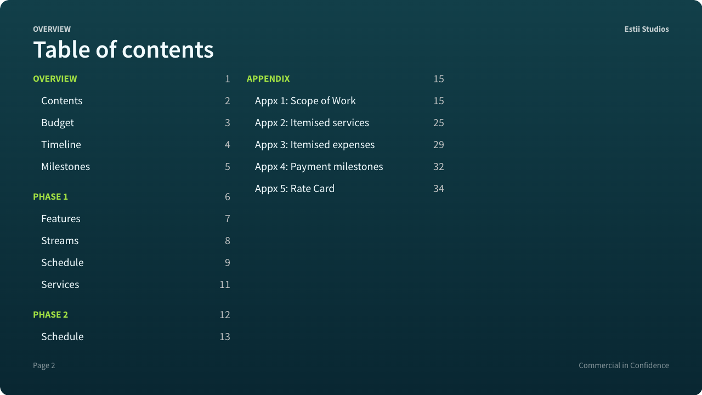Open the PHASE 1 heading
Screen dimensions: 702x395
click(x=50, y=197)
